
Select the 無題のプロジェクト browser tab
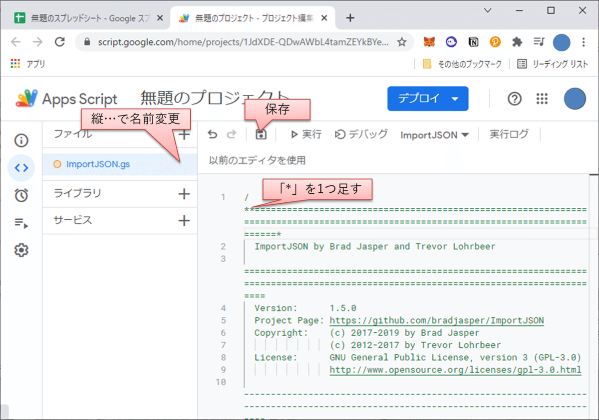coord(254,18)
